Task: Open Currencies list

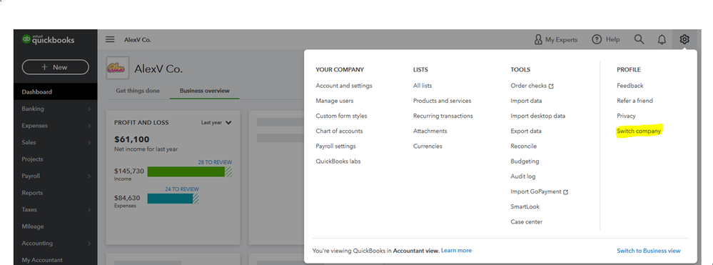Action: click(x=428, y=146)
